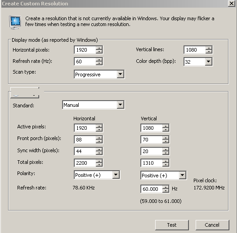The image size is (237, 233).
Task: Open the Standard Manual dropdown
Action: coord(121,105)
